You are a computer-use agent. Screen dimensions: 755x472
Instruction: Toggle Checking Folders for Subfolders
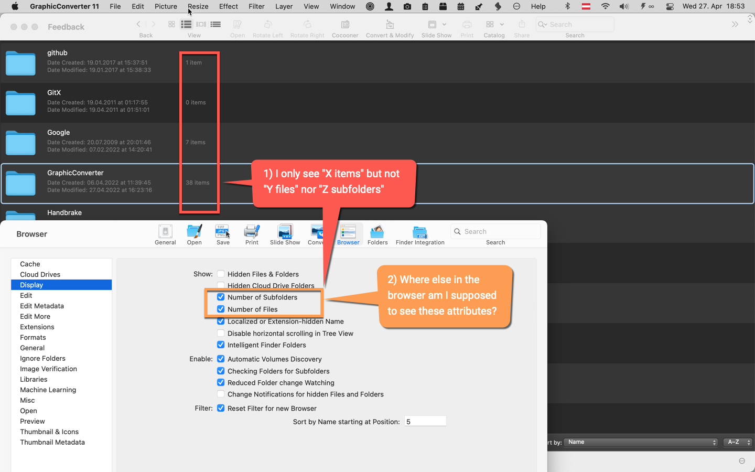coord(221,371)
